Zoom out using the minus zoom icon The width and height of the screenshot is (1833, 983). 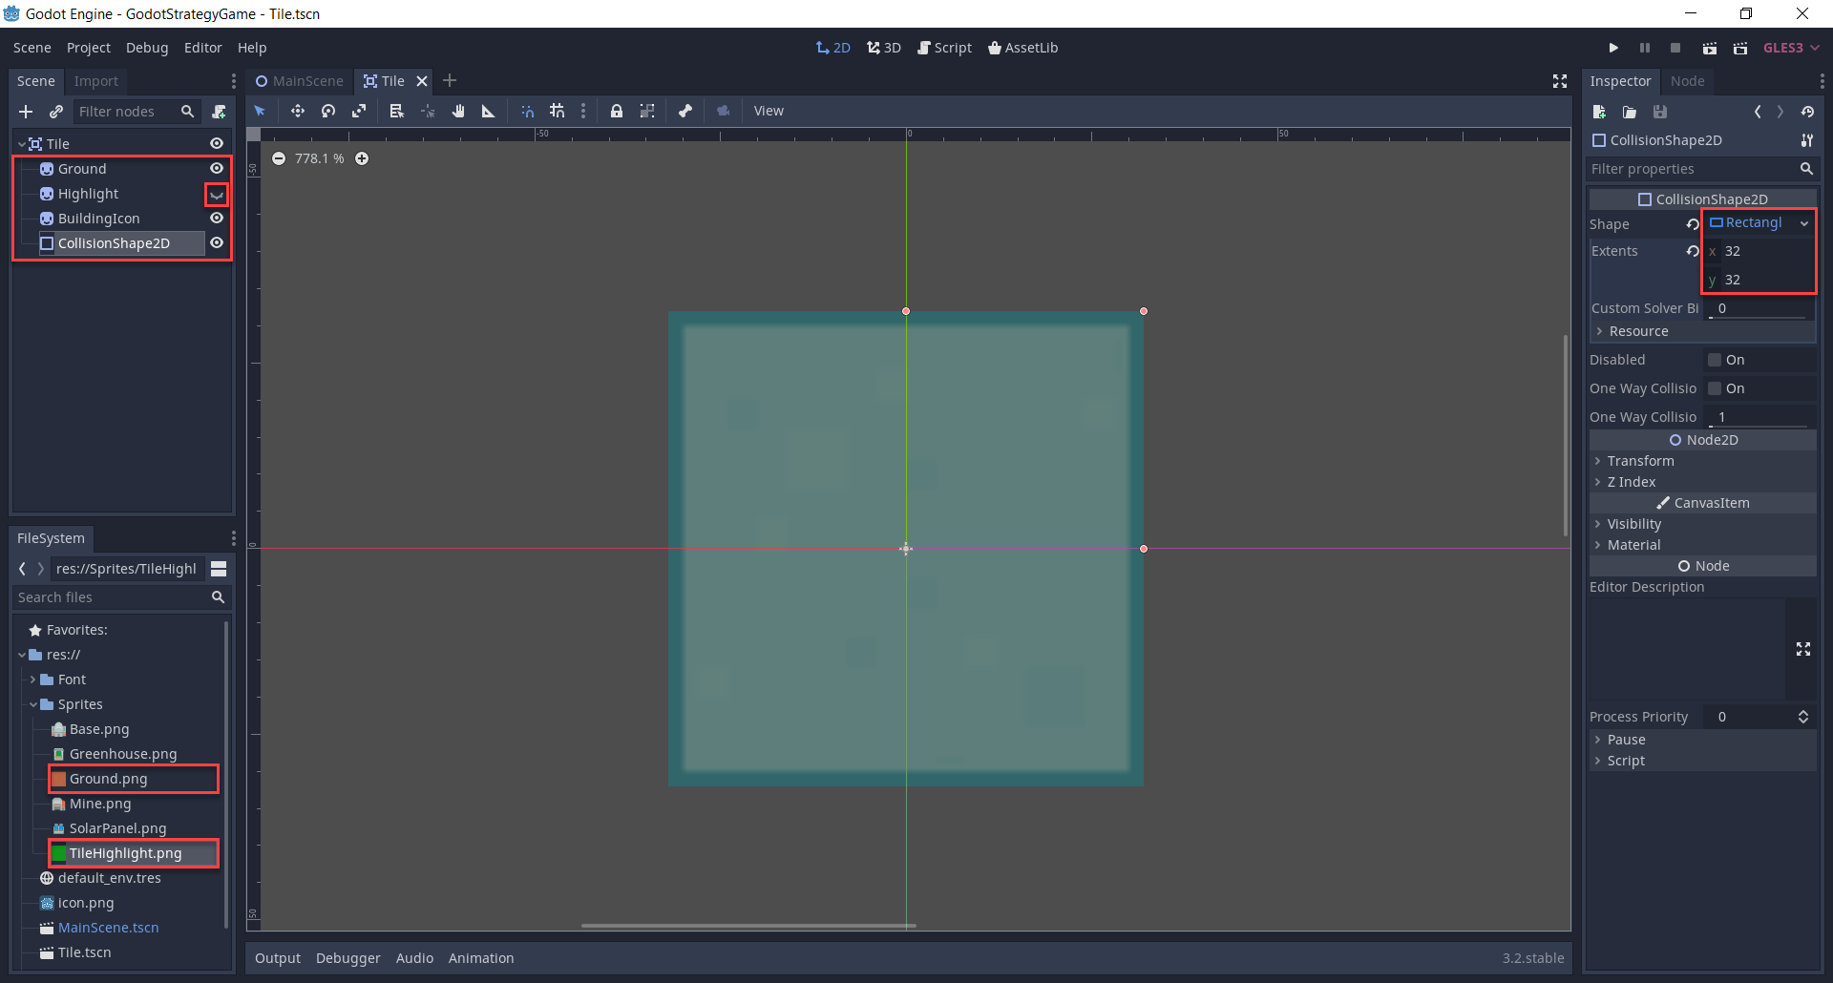coord(279,158)
